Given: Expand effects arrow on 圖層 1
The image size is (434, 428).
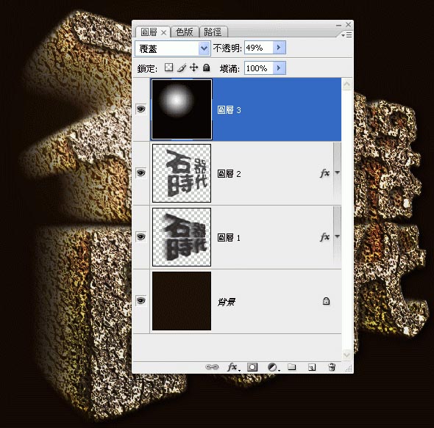Looking at the screenshot, I should [x=337, y=236].
